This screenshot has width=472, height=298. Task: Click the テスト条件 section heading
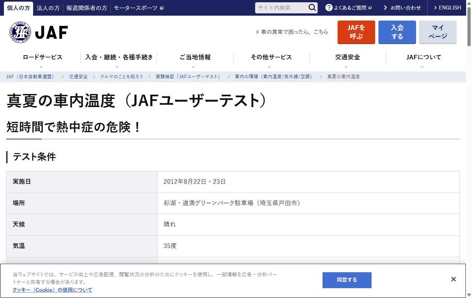click(34, 157)
